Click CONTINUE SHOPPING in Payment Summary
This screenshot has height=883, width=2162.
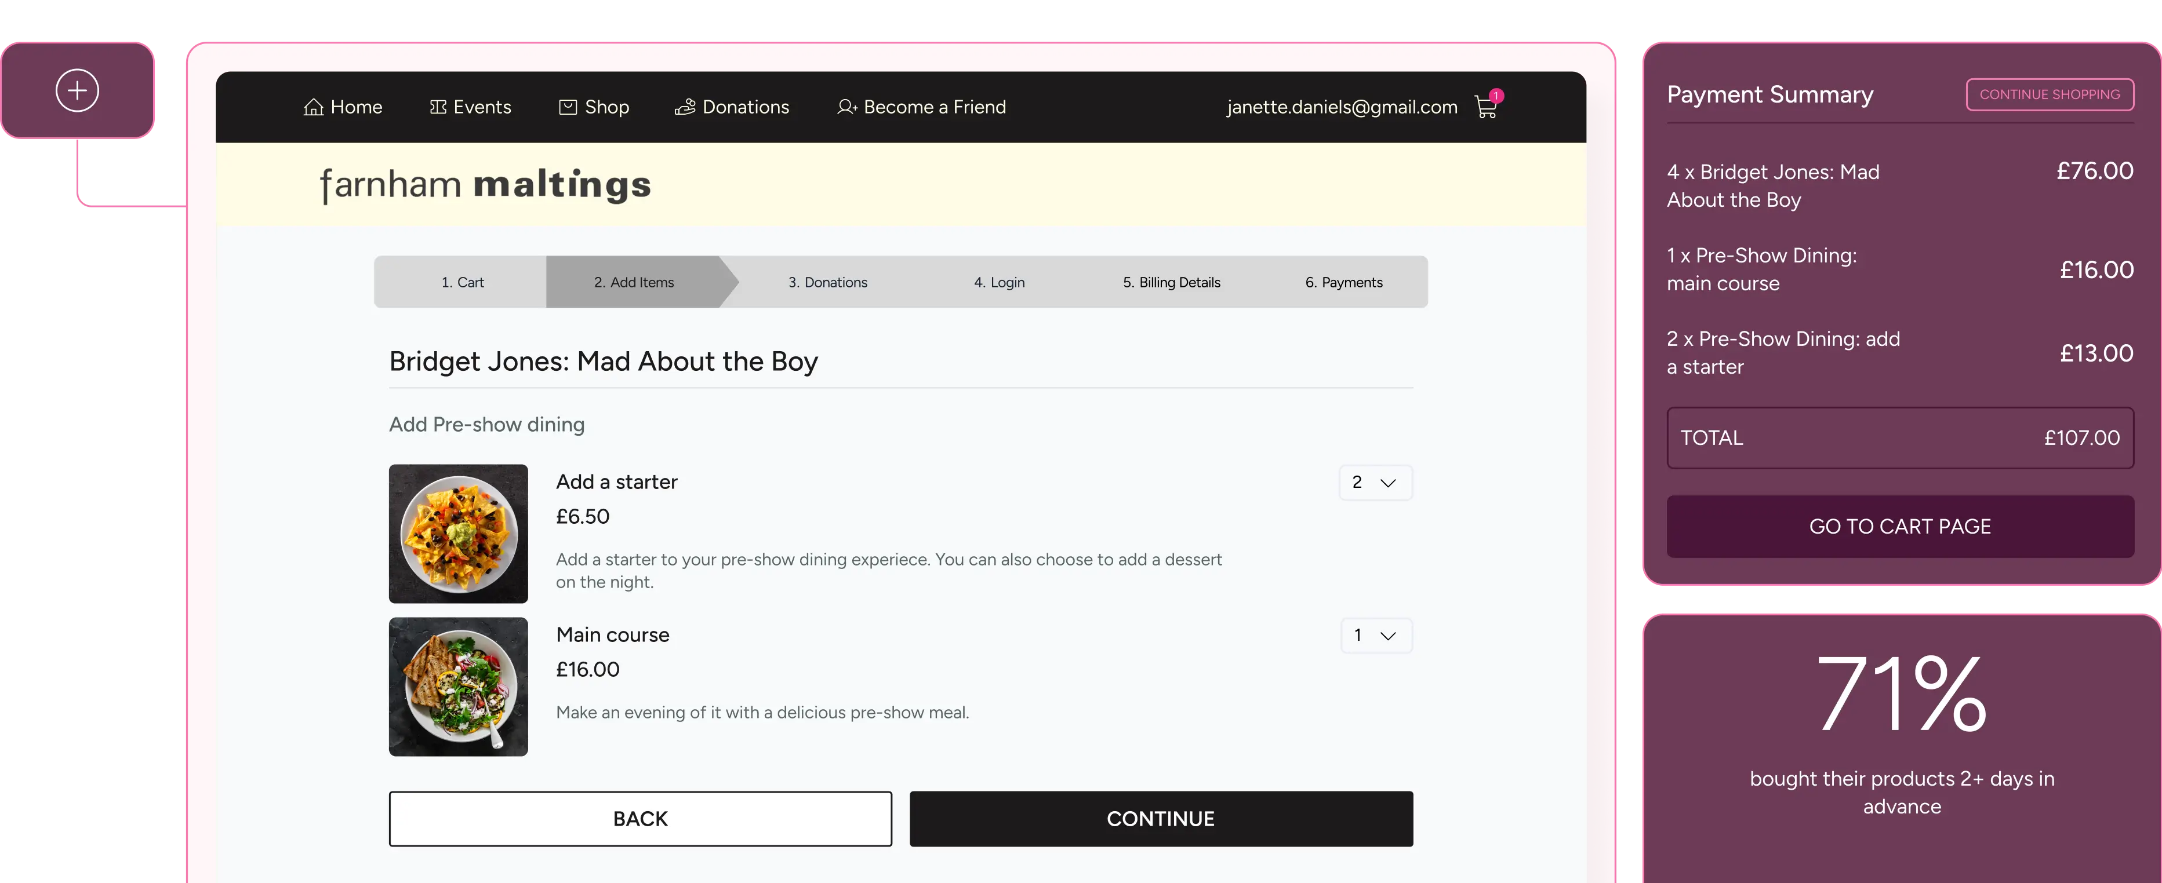(2049, 95)
